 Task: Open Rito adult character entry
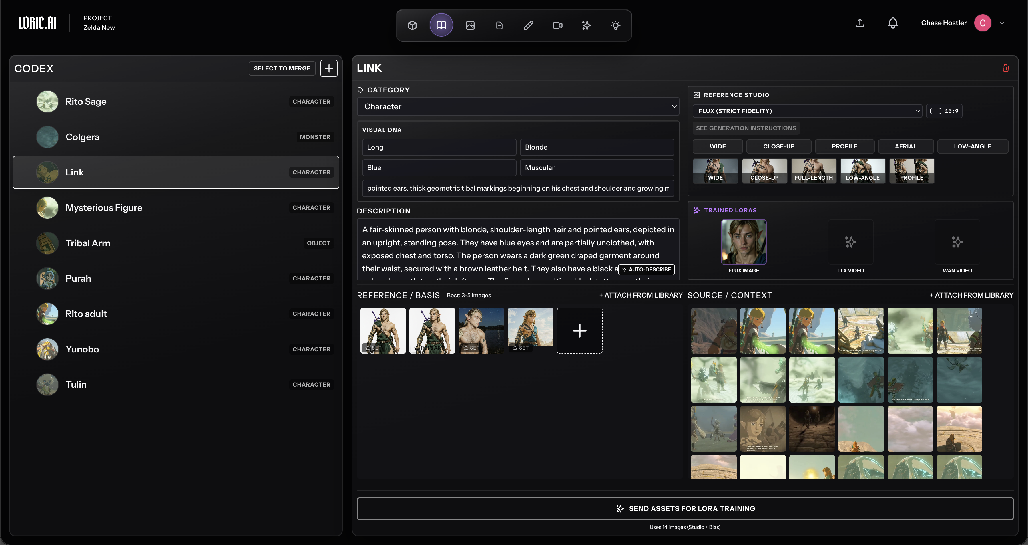pos(176,314)
